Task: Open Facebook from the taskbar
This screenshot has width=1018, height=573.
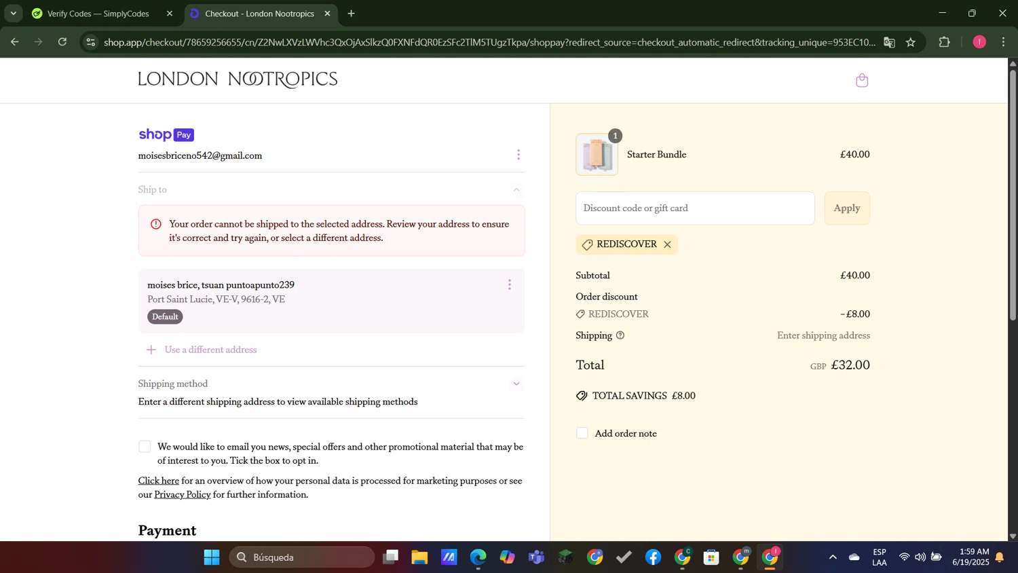Action: tap(653, 557)
